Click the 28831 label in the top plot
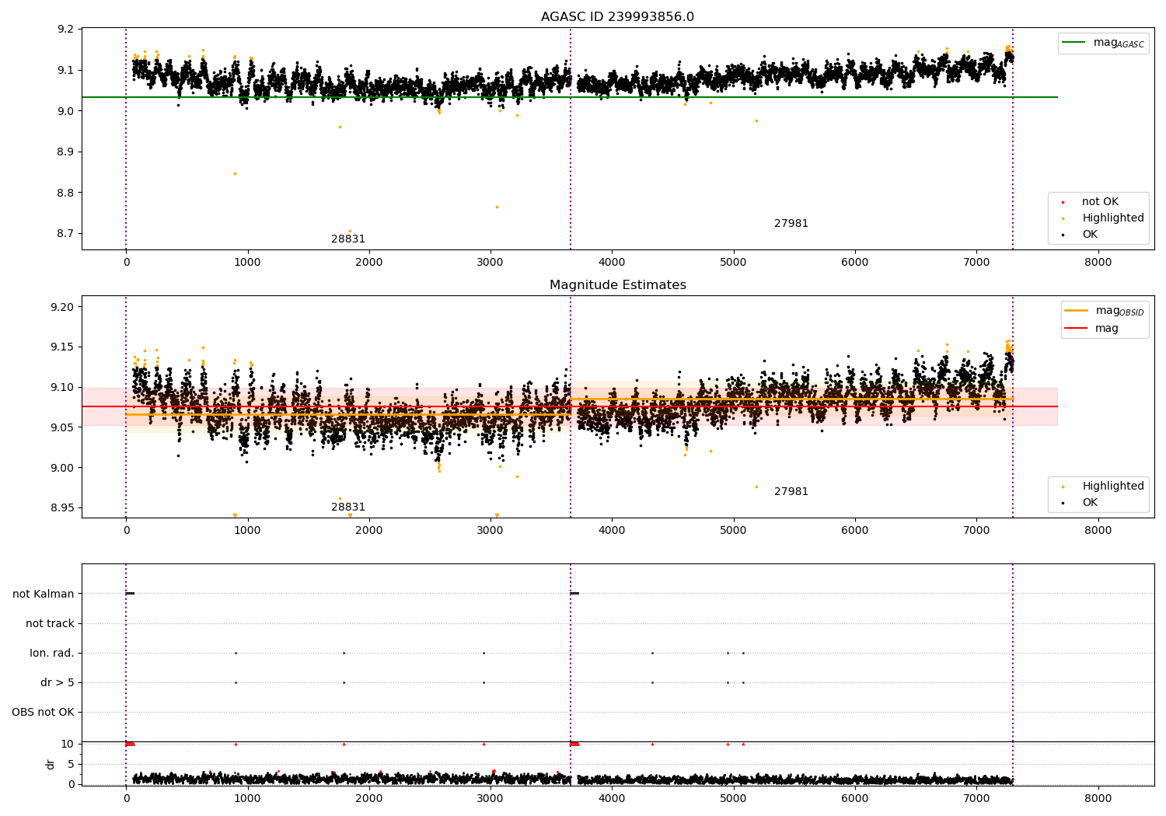Viewport: 1166px width, 816px height. [x=347, y=239]
